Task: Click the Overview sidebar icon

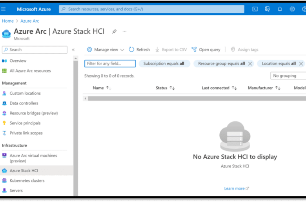Action: coord(4,61)
